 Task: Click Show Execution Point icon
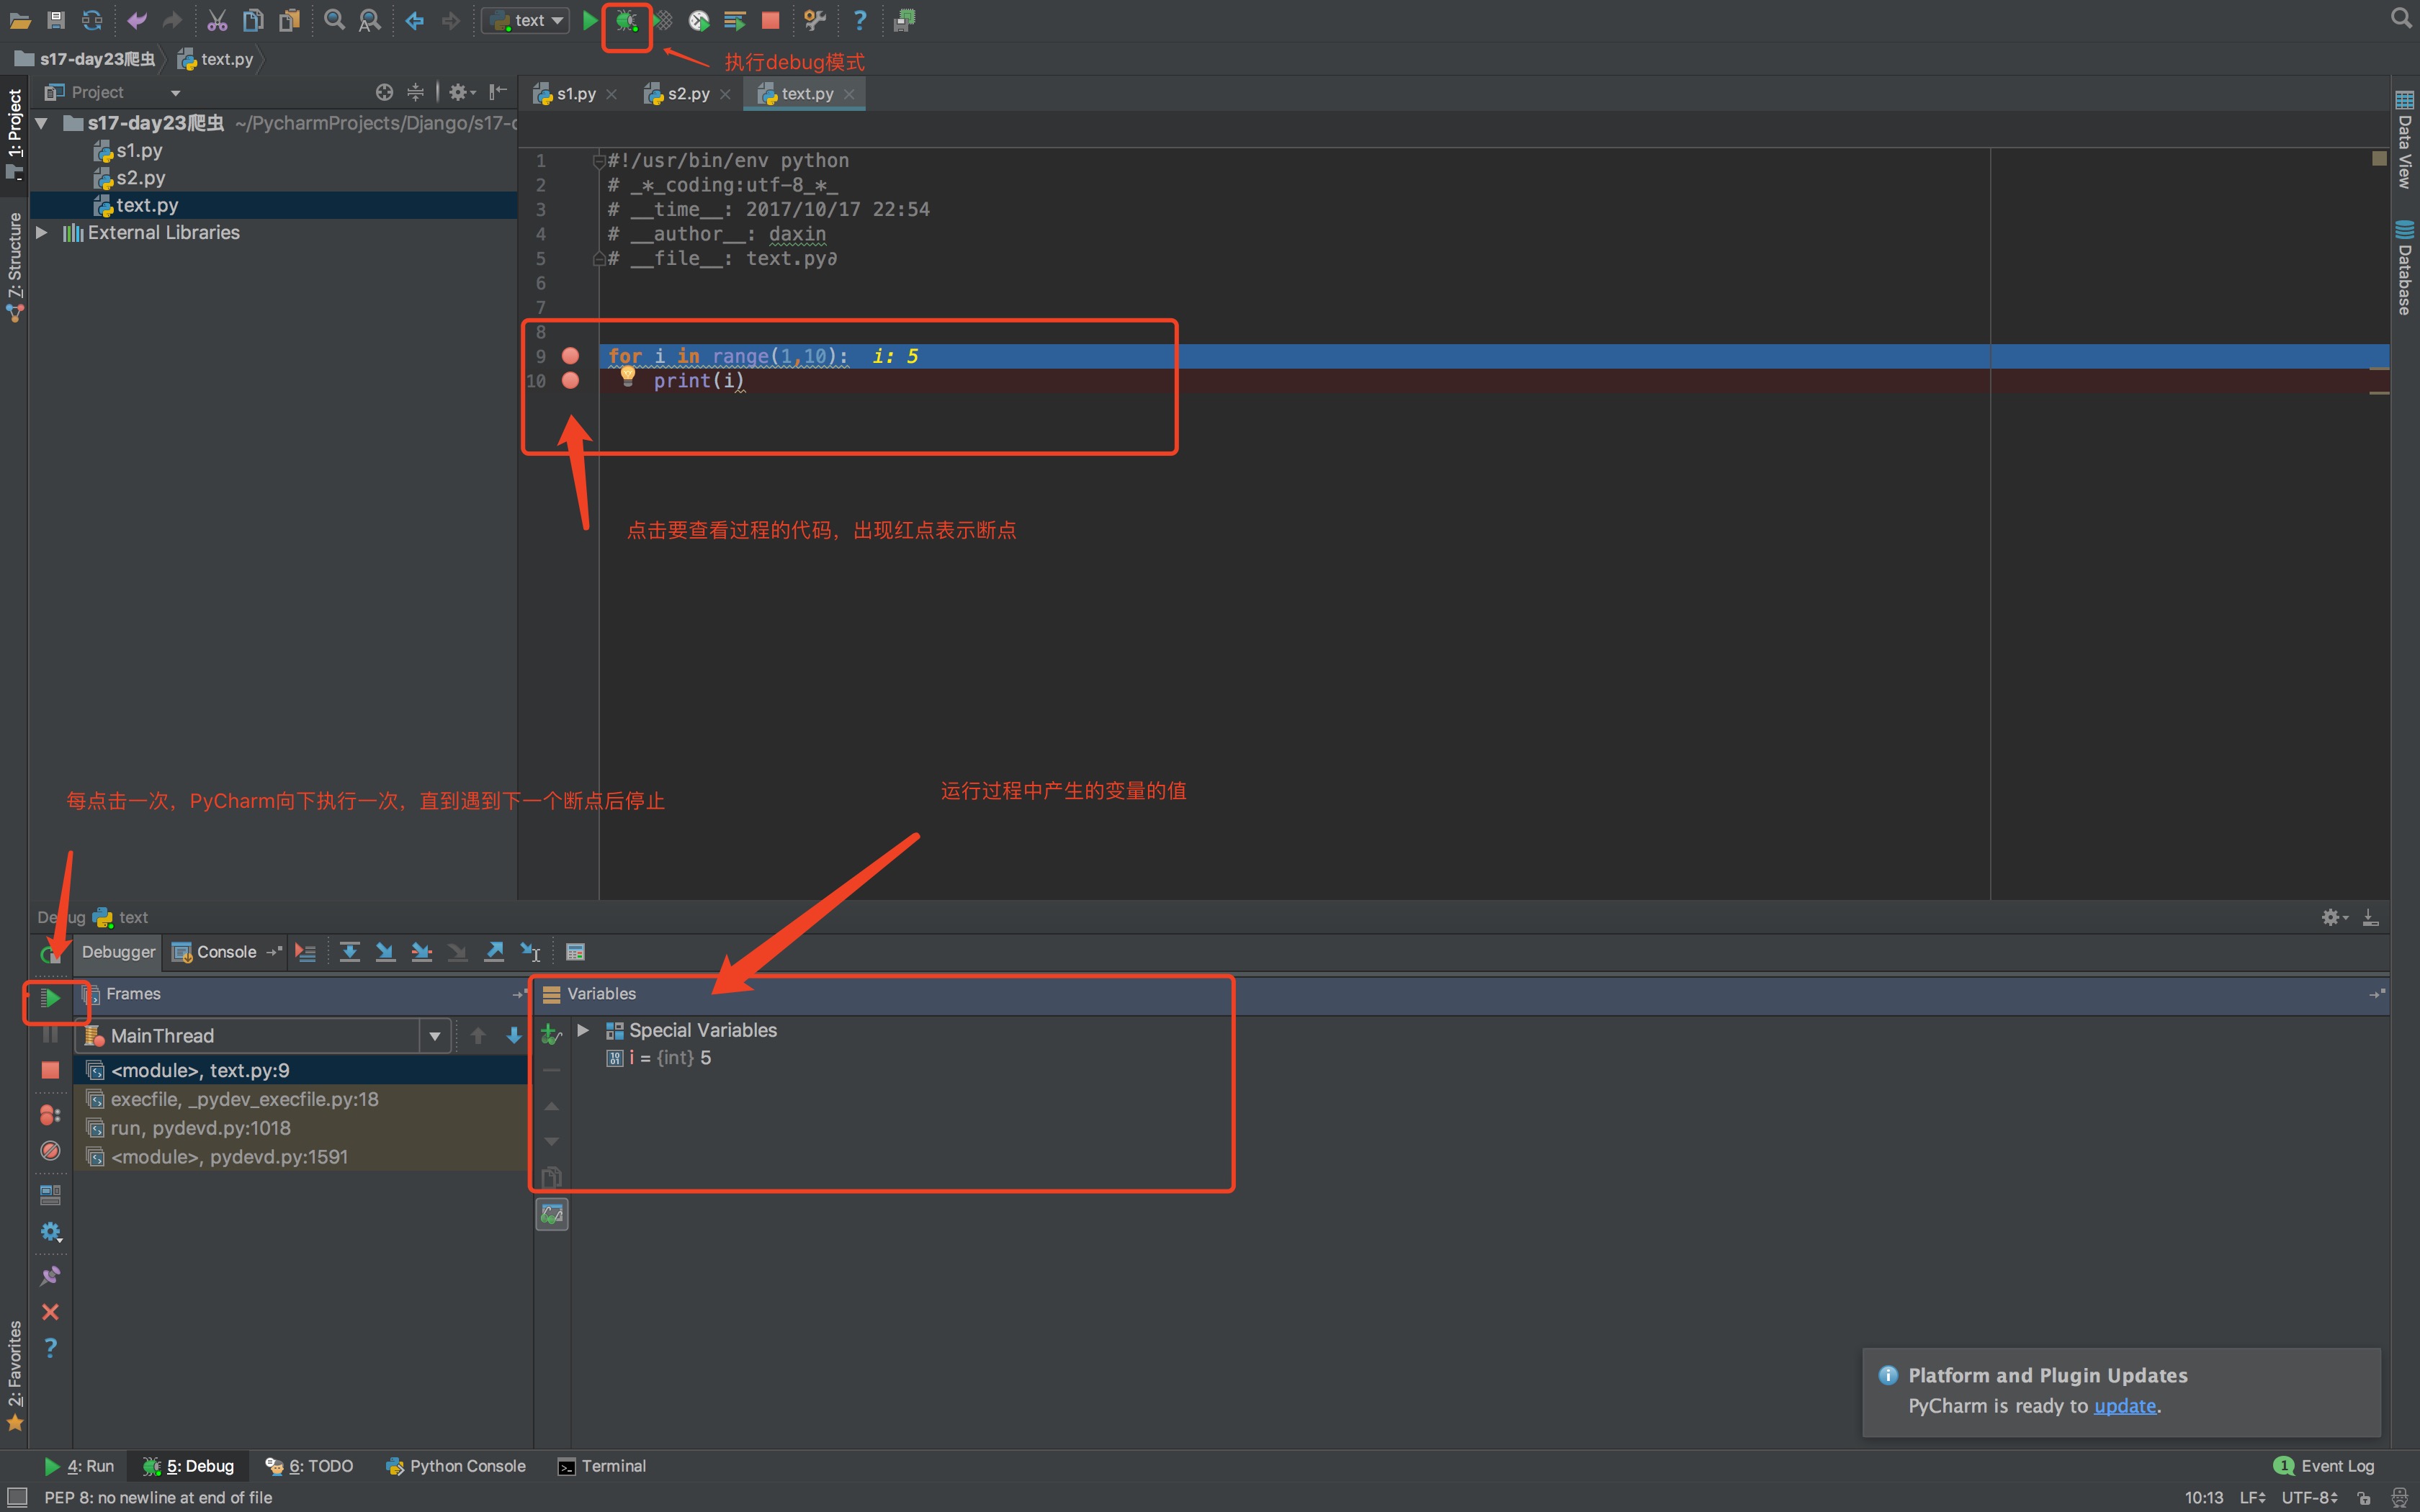tap(306, 952)
